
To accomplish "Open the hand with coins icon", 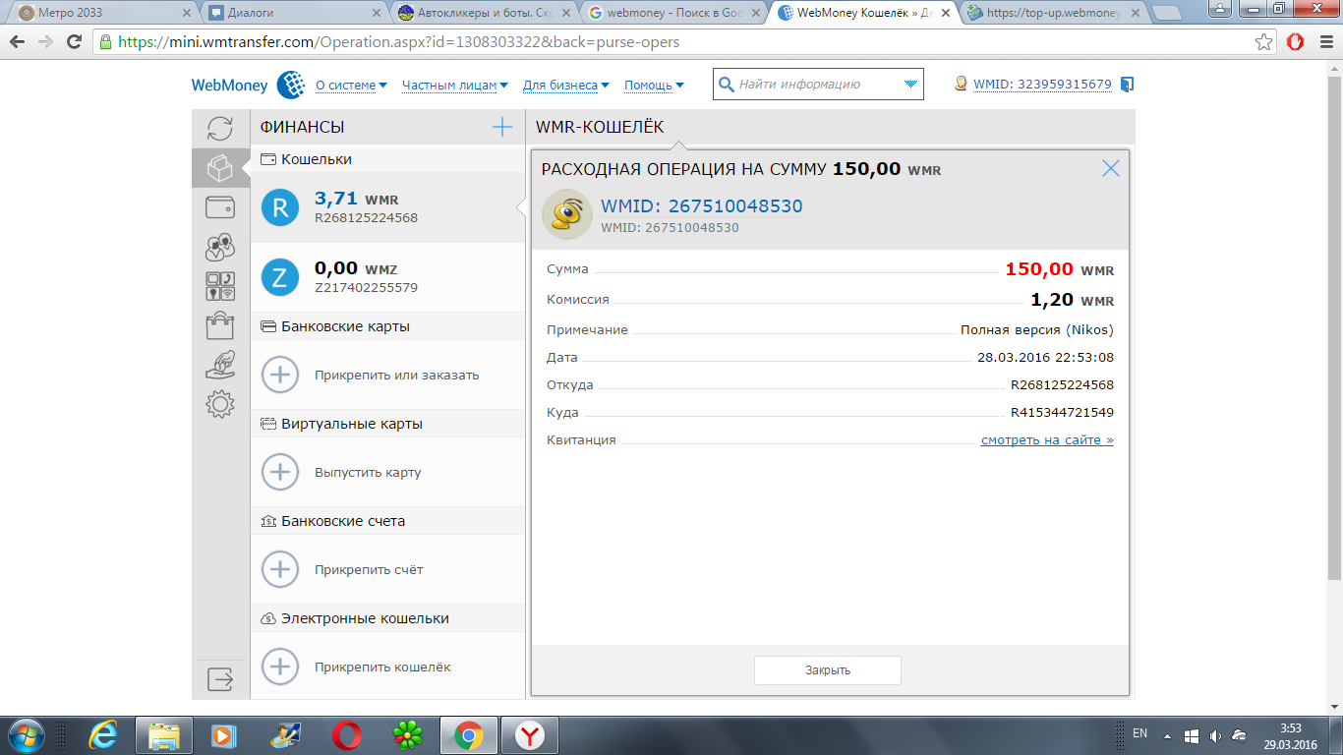I will 220,365.
